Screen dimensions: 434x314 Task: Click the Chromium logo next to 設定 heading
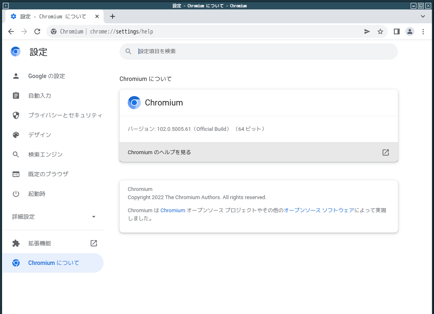click(16, 52)
